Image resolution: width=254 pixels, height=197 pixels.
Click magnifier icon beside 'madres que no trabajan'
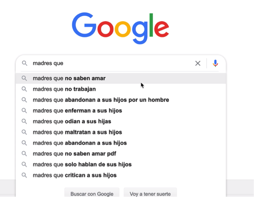pyautogui.click(x=24, y=89)
